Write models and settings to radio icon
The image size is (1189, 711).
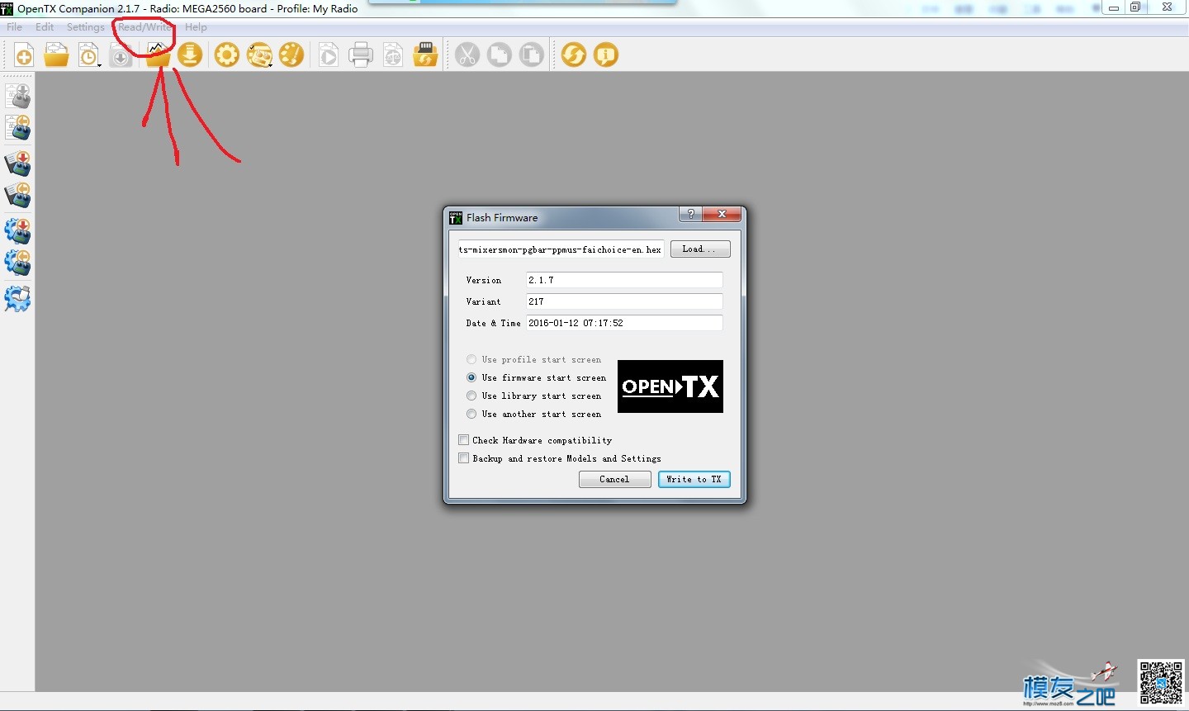pyautogui.click(x=18, y=96)
